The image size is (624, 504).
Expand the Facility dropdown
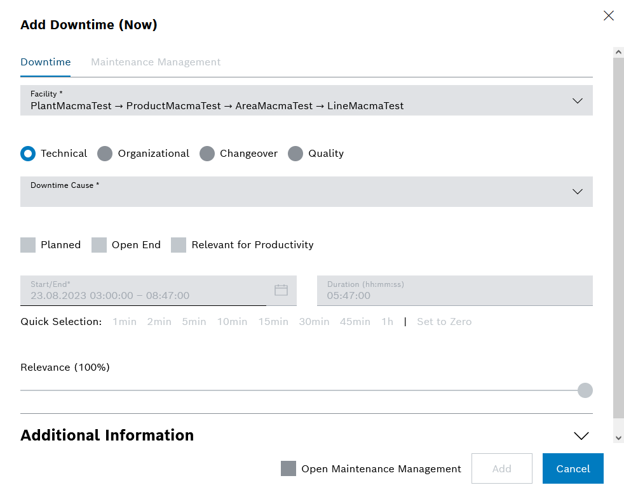point(577,100)
